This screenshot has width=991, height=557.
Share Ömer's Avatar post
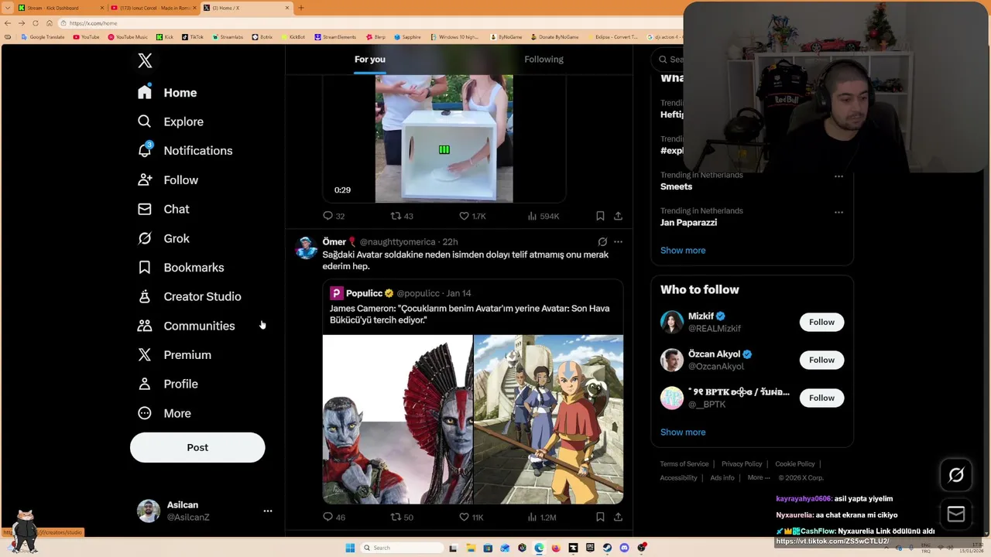(x=618, y=517)
